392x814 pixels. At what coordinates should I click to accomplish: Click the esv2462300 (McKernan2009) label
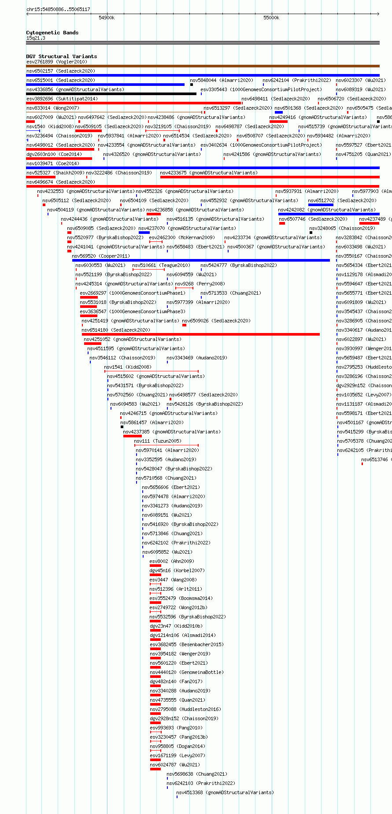(x=182, y=237)
